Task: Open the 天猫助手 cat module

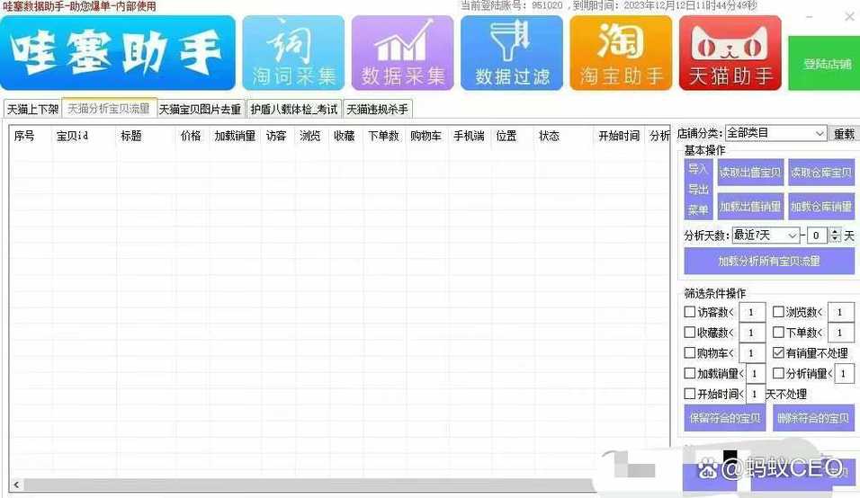Action: (x=730, y=53)
